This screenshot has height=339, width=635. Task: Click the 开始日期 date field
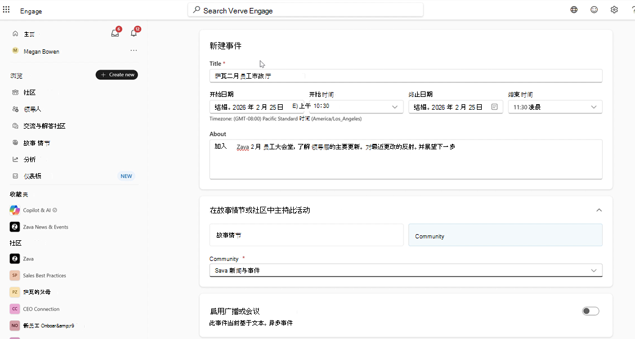click(257, 107)
